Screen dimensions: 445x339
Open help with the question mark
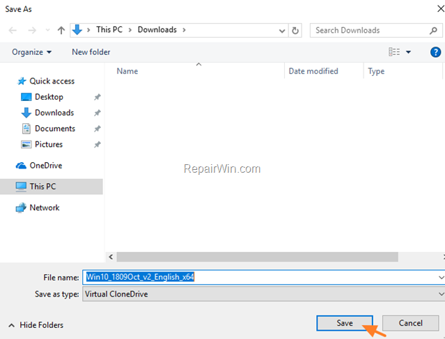pos(435,52)
